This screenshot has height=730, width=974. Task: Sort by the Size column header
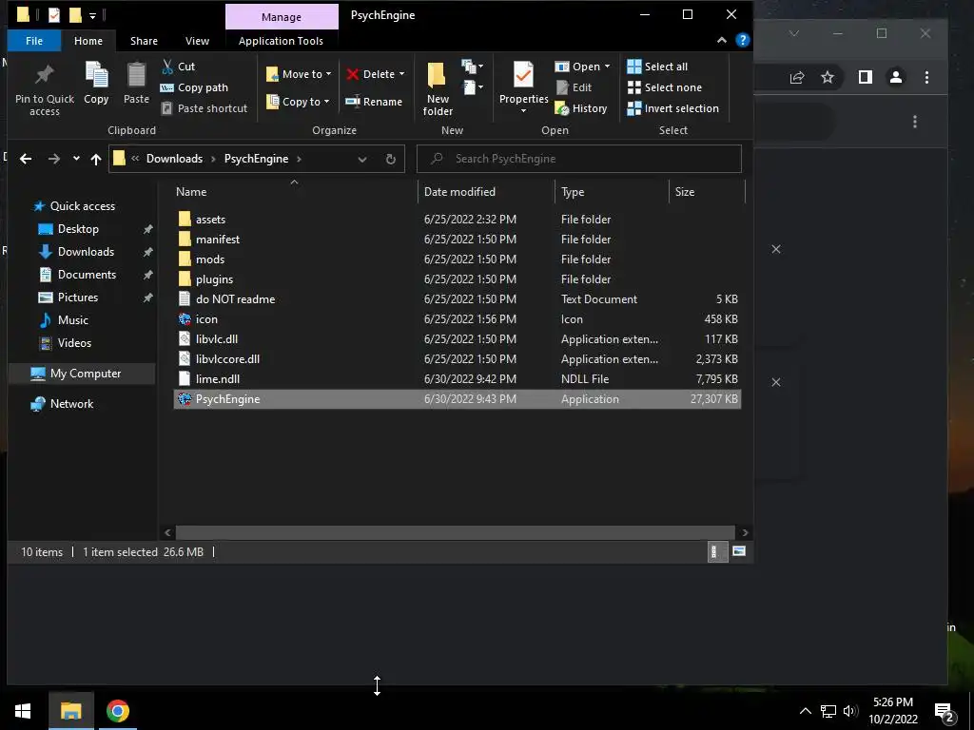[707, 192]
